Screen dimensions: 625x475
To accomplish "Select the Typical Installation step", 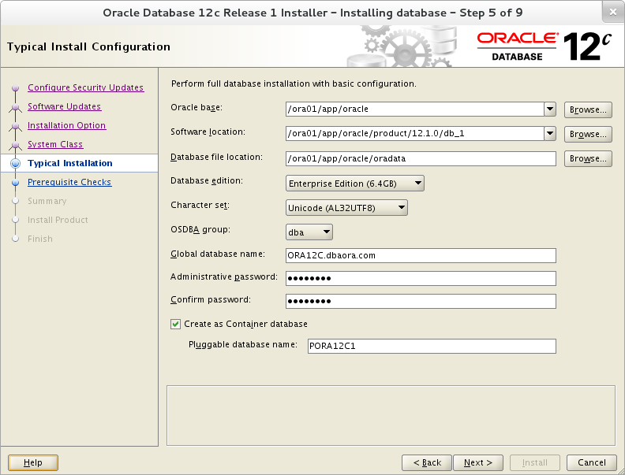I will pyautogui.click(x=69, y=163).
